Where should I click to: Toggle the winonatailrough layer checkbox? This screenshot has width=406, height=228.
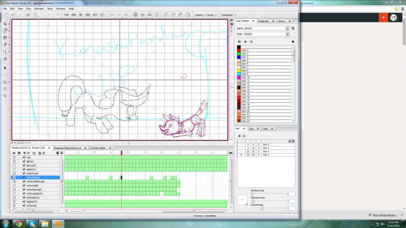click(x=14, y=181)
